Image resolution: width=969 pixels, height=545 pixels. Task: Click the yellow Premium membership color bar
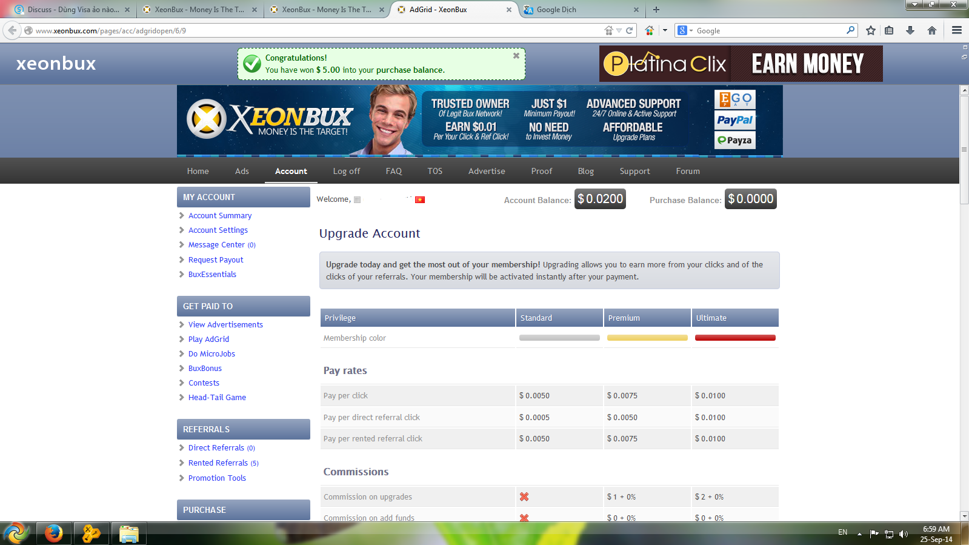coord(647,338)
